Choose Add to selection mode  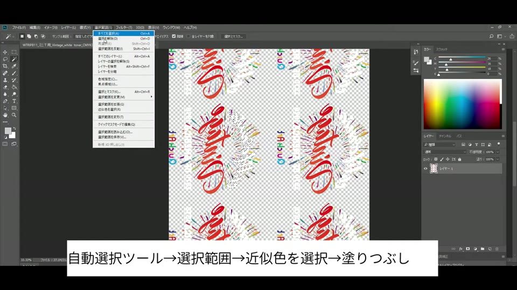coord(29,36)
